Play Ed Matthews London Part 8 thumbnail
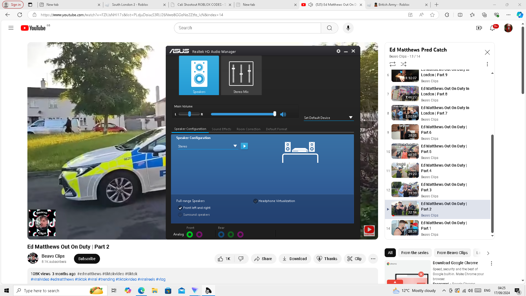Screen dimensions: 526x296 [405, 93]
